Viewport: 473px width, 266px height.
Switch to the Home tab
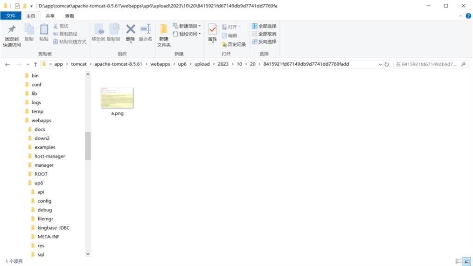[x=30, y=16]
